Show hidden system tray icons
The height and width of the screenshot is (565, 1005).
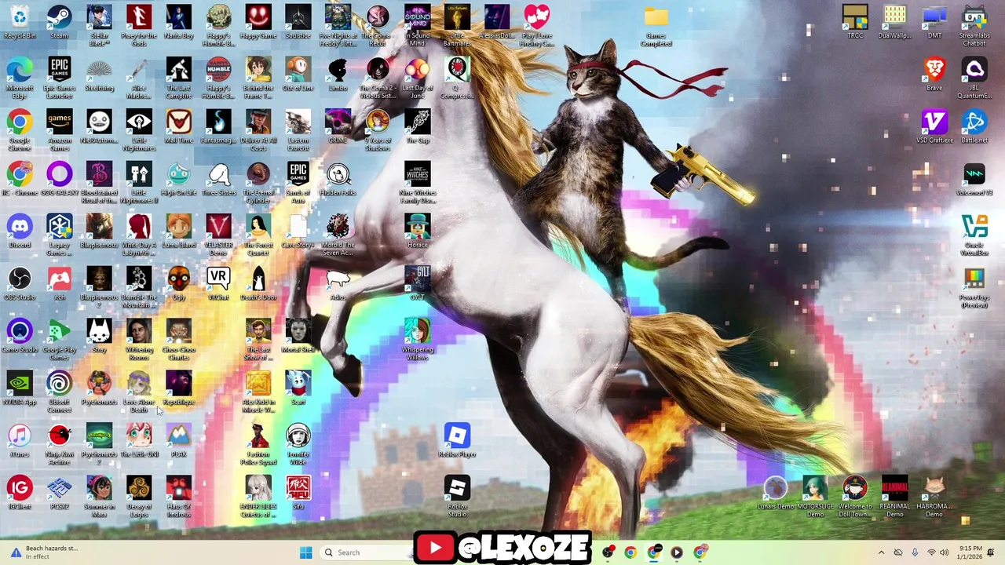(x=881, y=552)
